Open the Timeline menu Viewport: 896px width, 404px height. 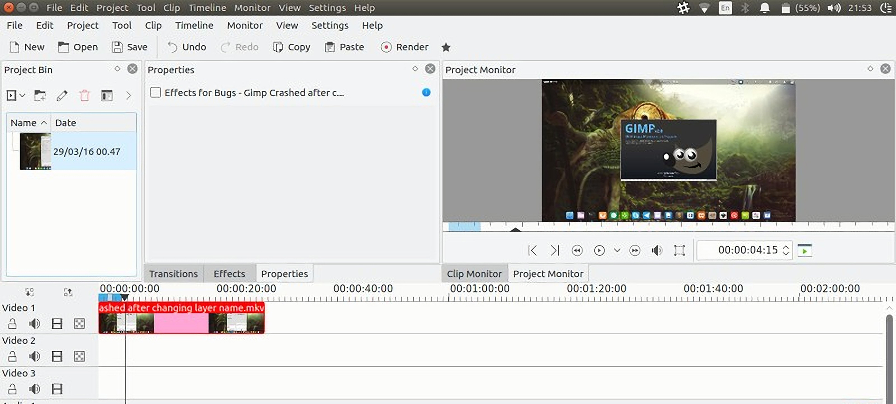click(x=194, y=26)
